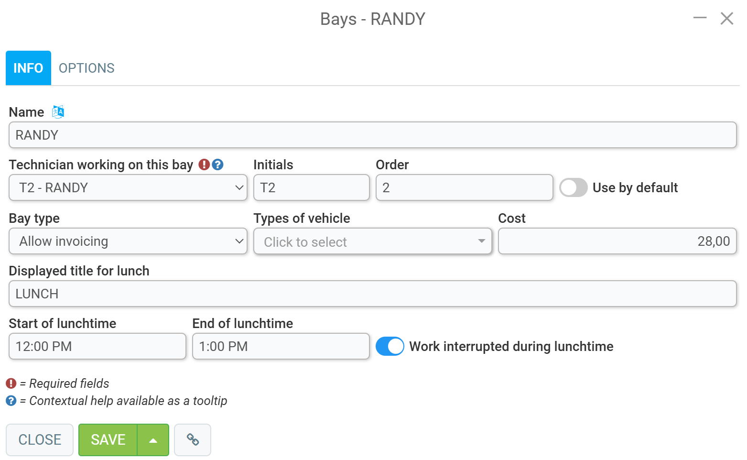
Task: Click the Start of lunchtime field
Action: [97, 346]
